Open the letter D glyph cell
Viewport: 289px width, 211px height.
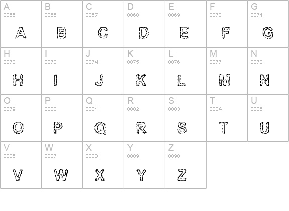point(145,24)
